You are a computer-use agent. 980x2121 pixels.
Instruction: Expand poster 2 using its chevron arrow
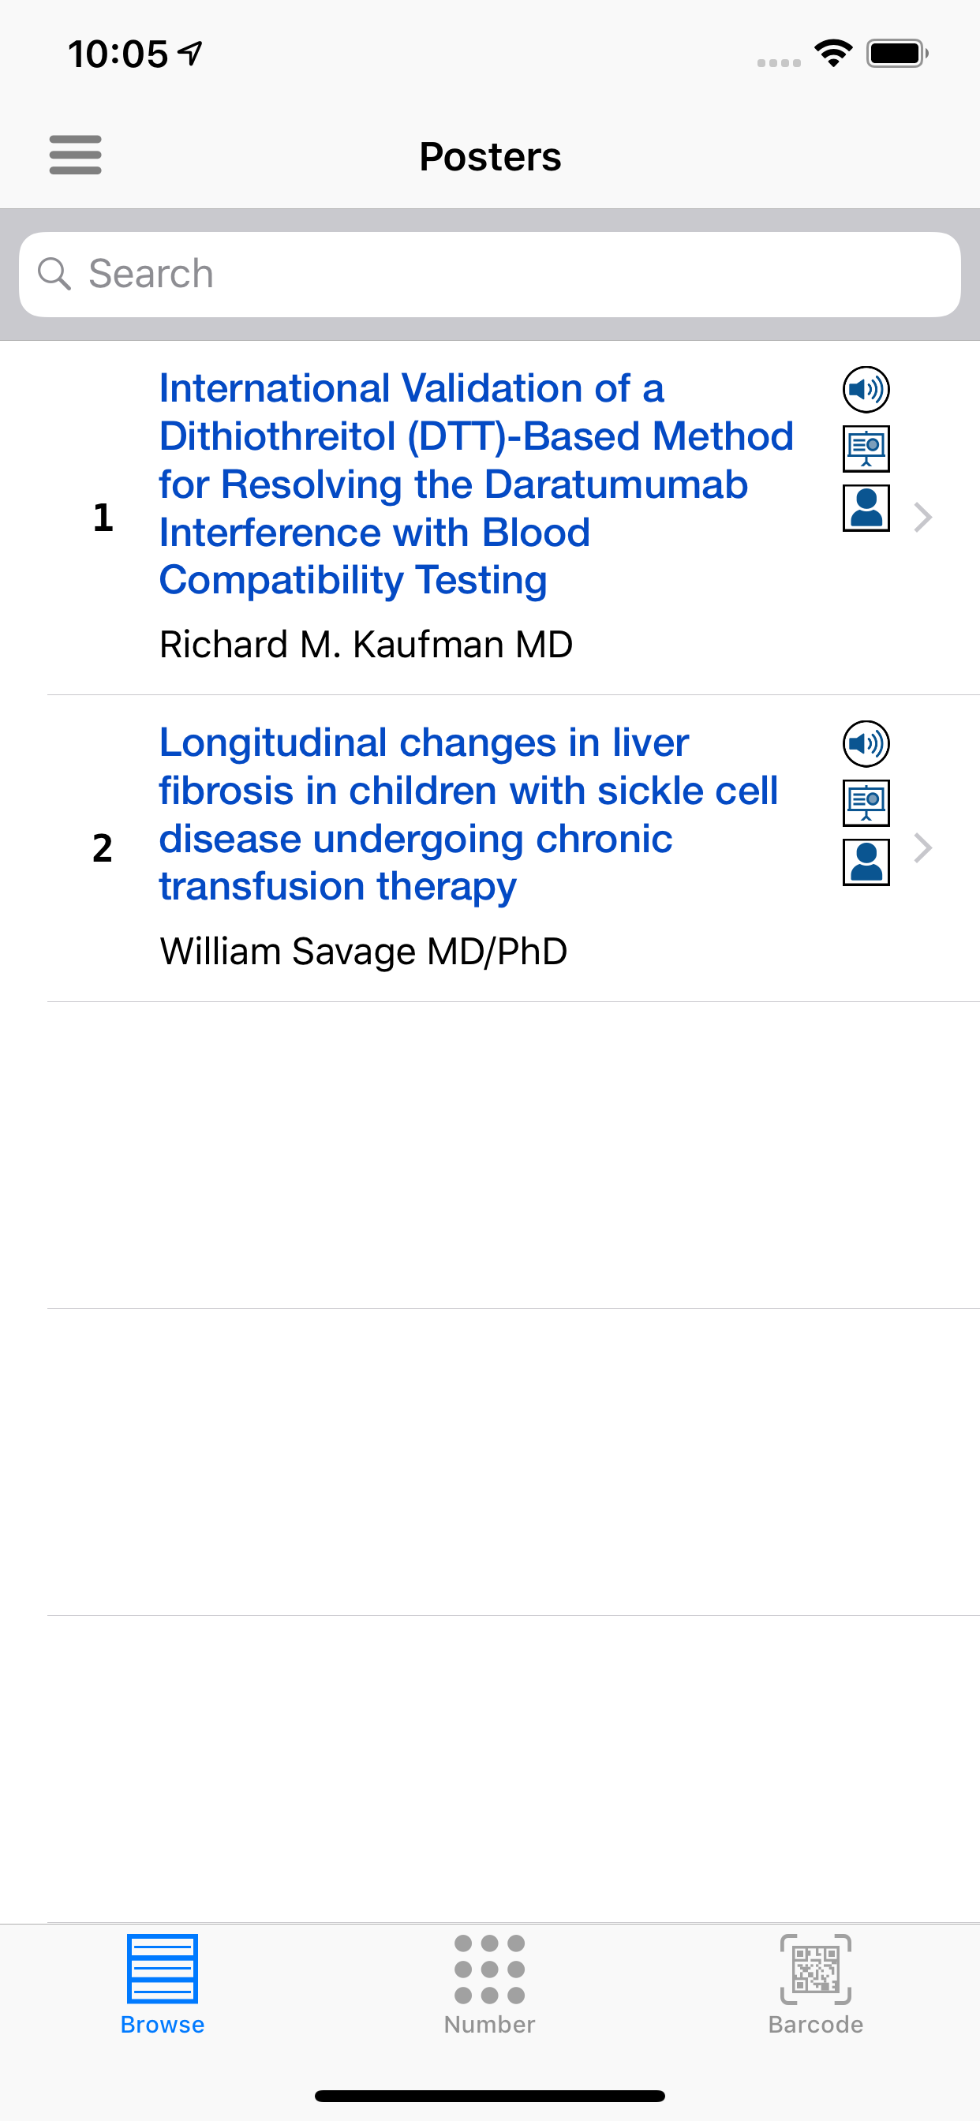[923, 848]
